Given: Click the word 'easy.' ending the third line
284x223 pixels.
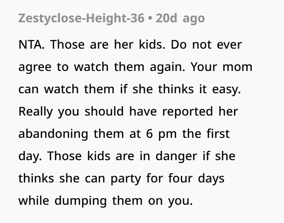Looking at the screenshot, I should coord(226,90).
